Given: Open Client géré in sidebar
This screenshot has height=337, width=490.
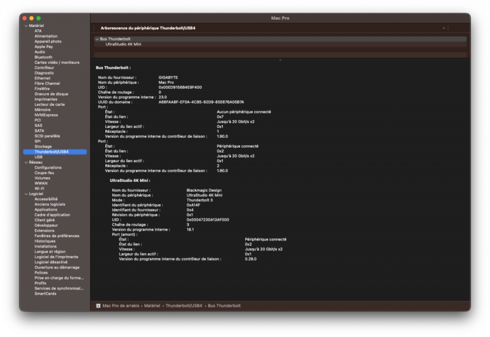Looking at the screenshot, I should (45, 220).
